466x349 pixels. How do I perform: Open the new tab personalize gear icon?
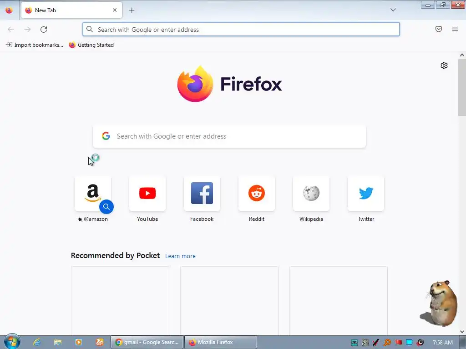[444, 65]
